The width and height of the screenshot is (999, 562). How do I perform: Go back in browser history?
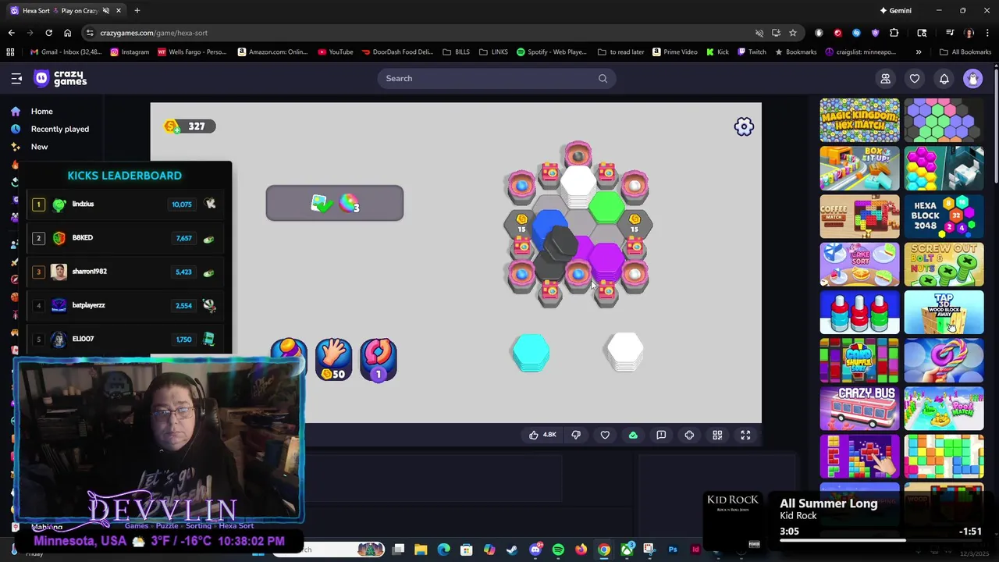pos(11,33)
